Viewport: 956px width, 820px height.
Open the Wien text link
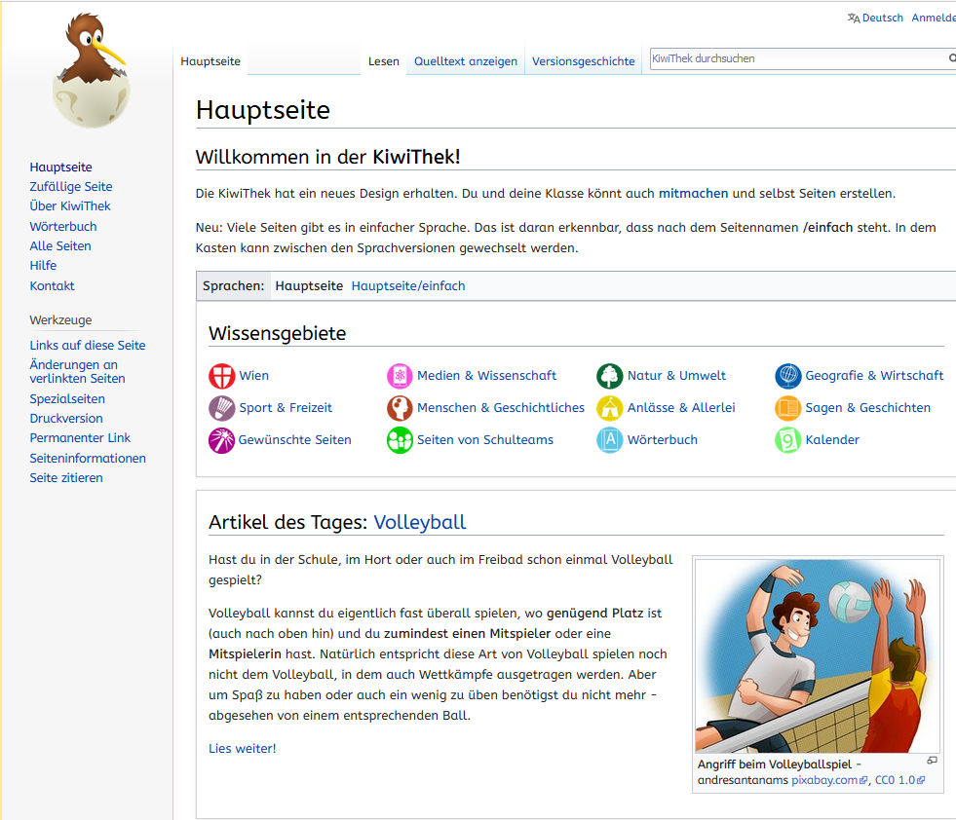coord(253,376)
